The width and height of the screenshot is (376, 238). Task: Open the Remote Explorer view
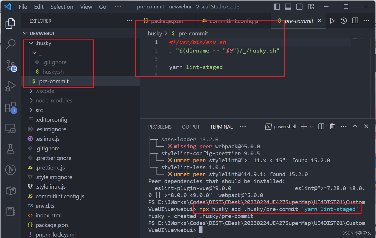pos(10,128)
